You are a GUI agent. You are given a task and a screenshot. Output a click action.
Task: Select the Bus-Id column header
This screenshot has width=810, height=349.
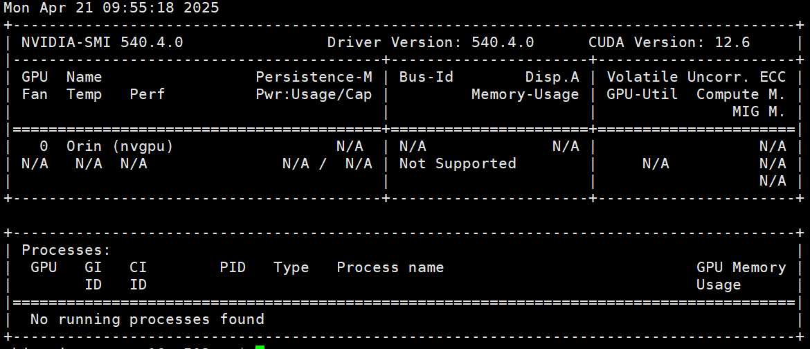(426, 77)
